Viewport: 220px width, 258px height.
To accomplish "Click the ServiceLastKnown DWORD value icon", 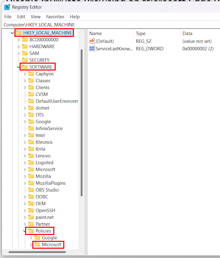I will [92, 49].
